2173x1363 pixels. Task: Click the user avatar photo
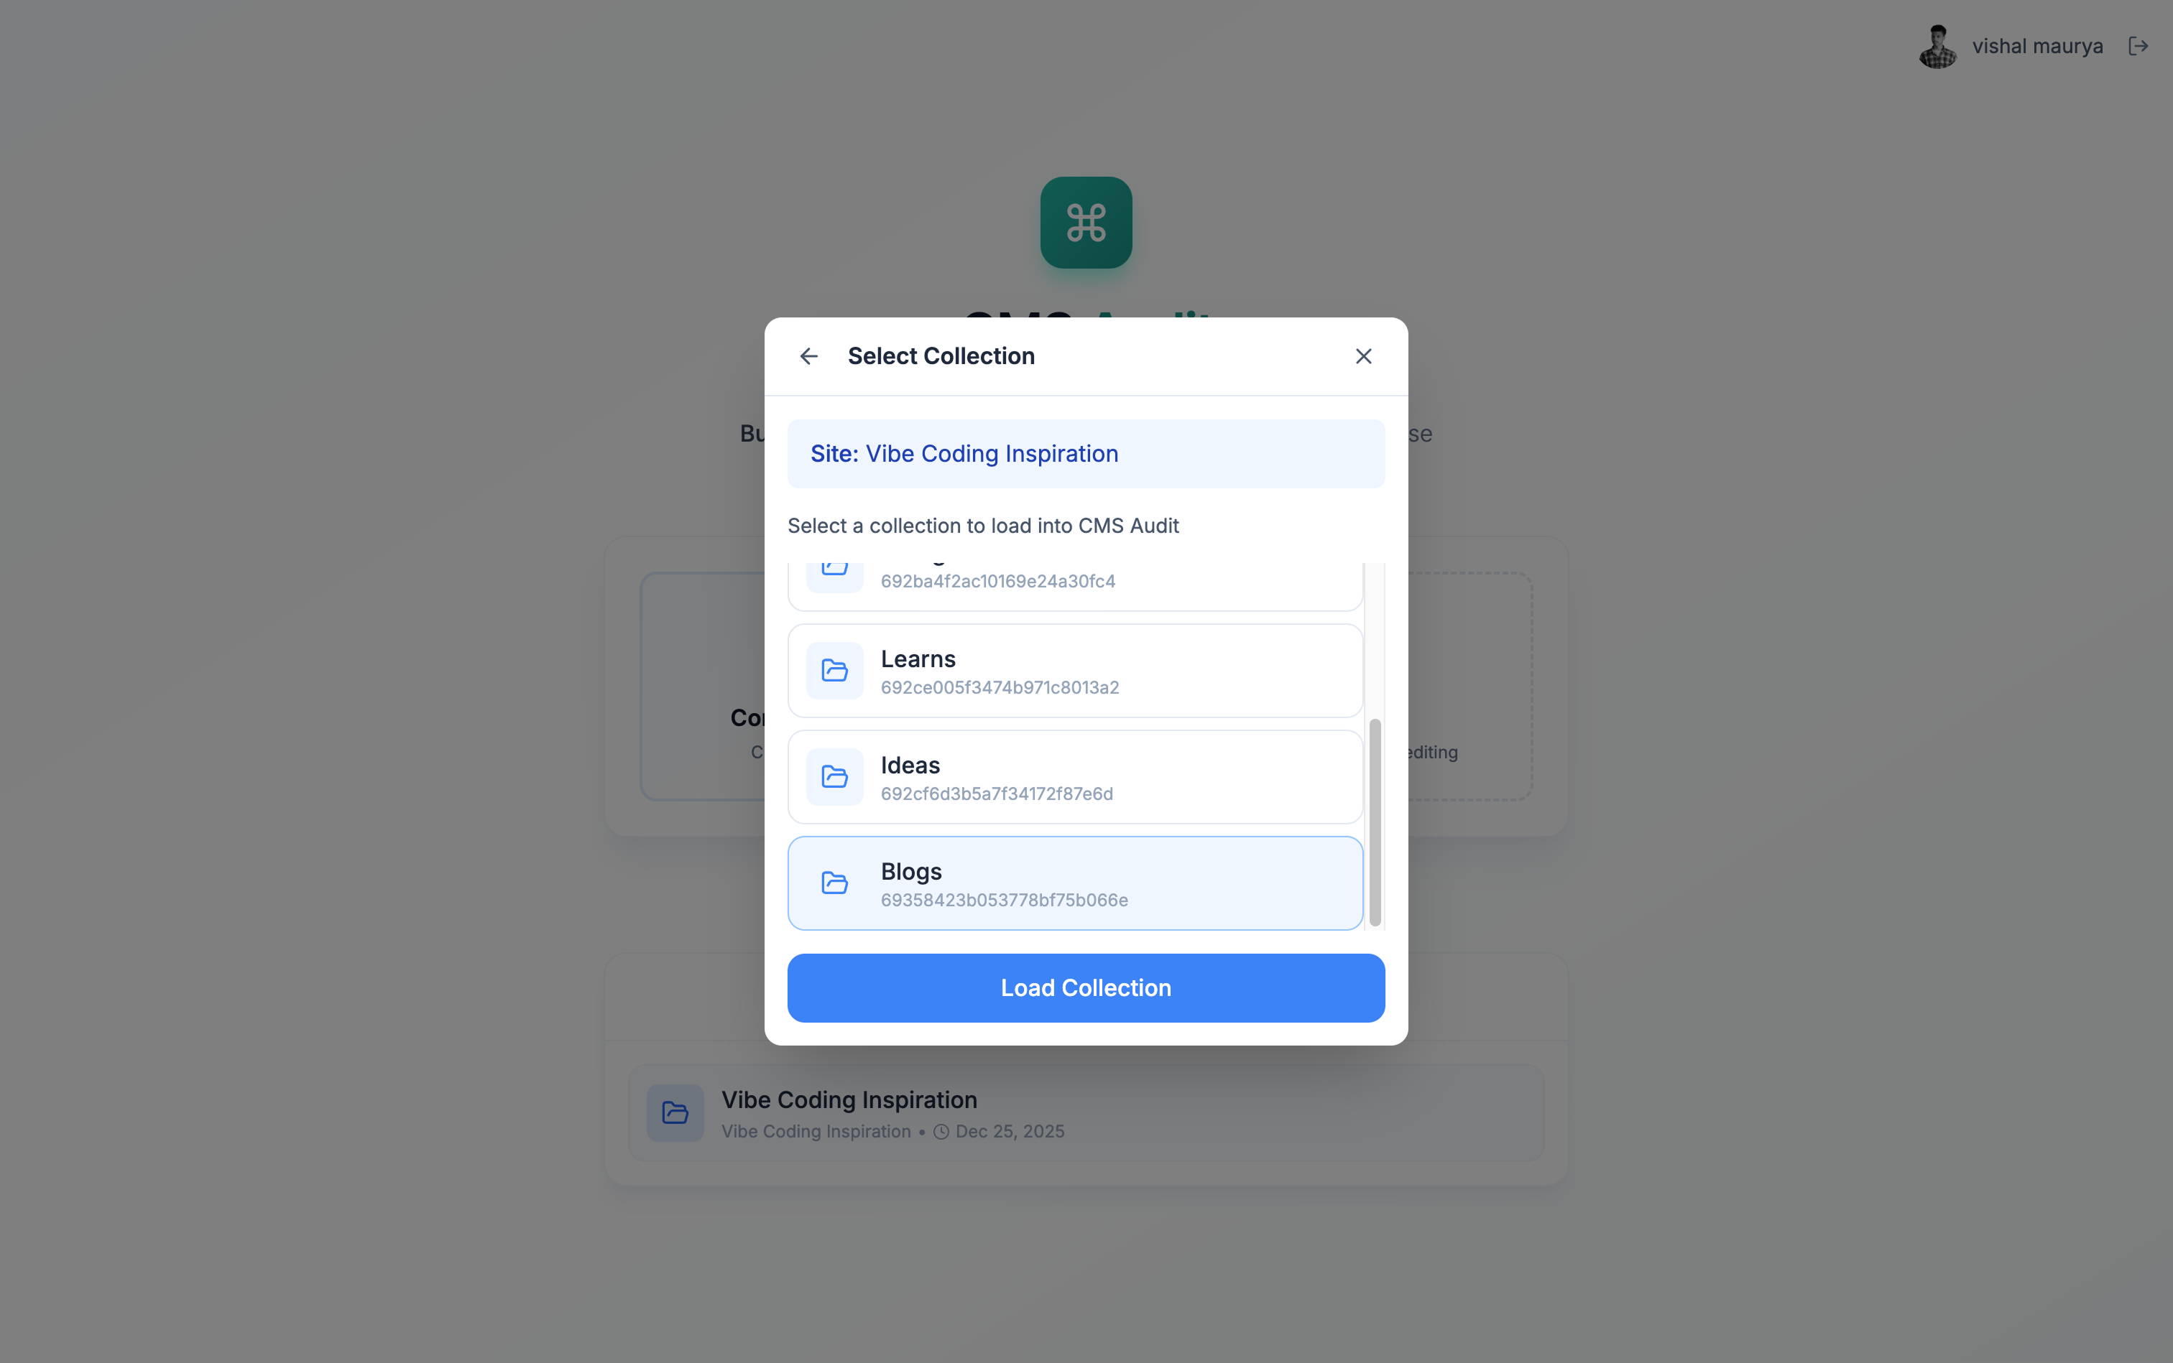coord(1936,45)
